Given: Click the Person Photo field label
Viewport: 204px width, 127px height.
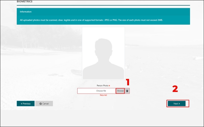Looking at the screenshot, I should pos(103,86).
